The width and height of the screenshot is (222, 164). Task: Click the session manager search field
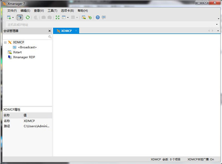26,37
